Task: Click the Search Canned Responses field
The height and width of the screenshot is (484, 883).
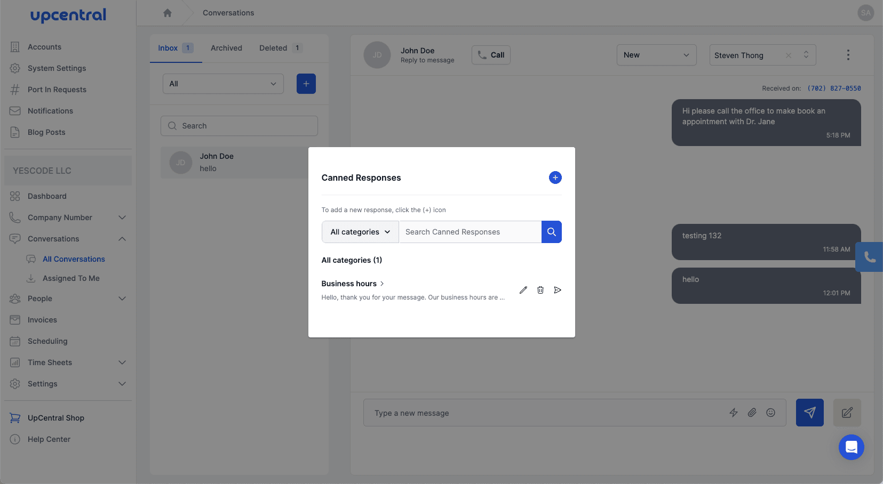Action: [x=470, y=232]
